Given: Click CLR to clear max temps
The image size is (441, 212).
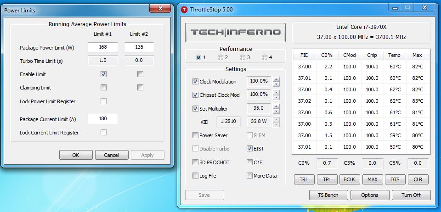Looking at the screenshot, I should [418, 179].
